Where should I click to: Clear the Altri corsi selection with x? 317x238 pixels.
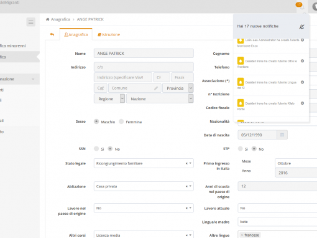(x=186, y=236)
